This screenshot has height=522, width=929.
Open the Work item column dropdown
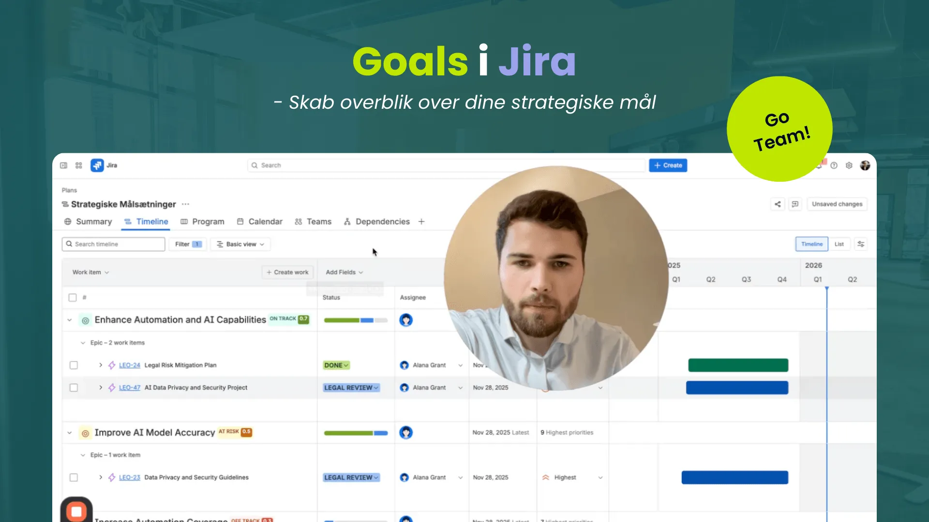click(91, 272)
